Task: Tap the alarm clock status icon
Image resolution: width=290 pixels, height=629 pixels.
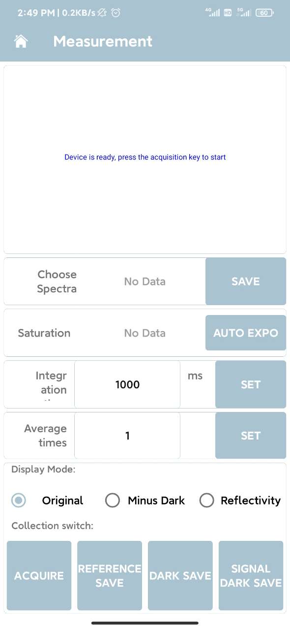Action: pyautogui.click(x=116, y=13)
